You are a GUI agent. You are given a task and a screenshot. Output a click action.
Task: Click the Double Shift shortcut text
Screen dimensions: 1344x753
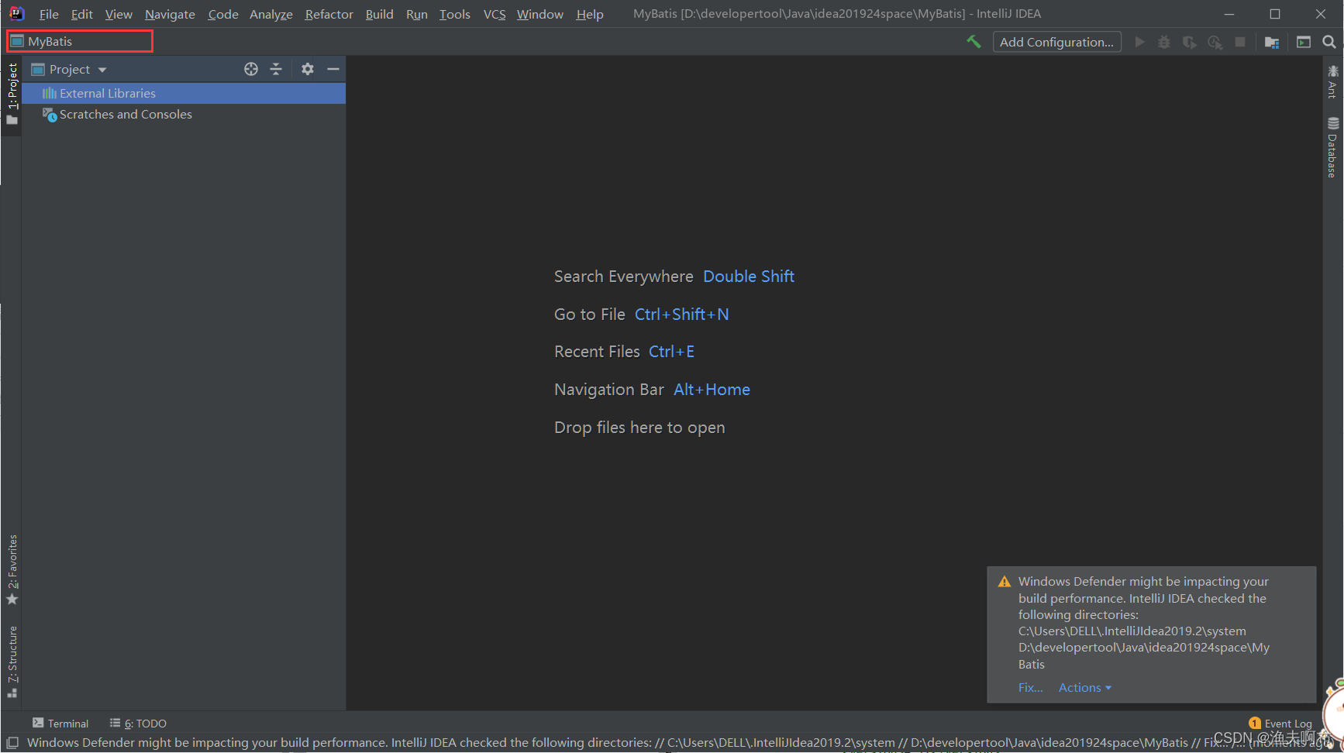pyautogui.click(x=749, y=277)
